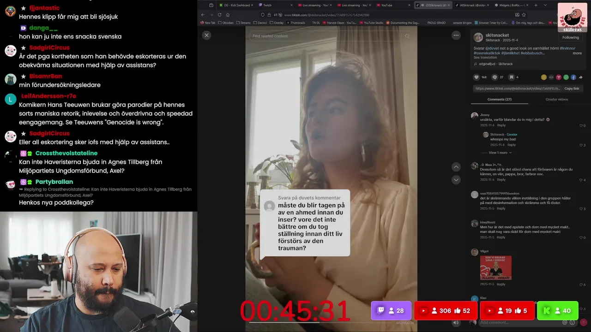Close the TikTok video viewer

pos(206,36)
